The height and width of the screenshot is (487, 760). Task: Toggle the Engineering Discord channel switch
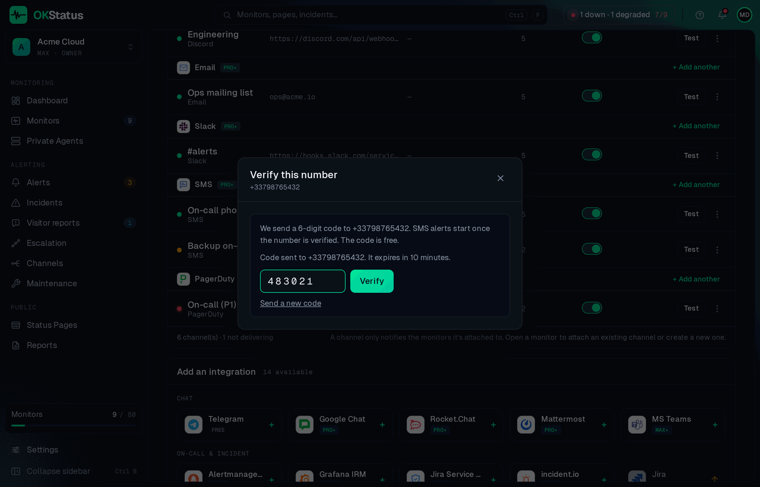coord(592,38)
